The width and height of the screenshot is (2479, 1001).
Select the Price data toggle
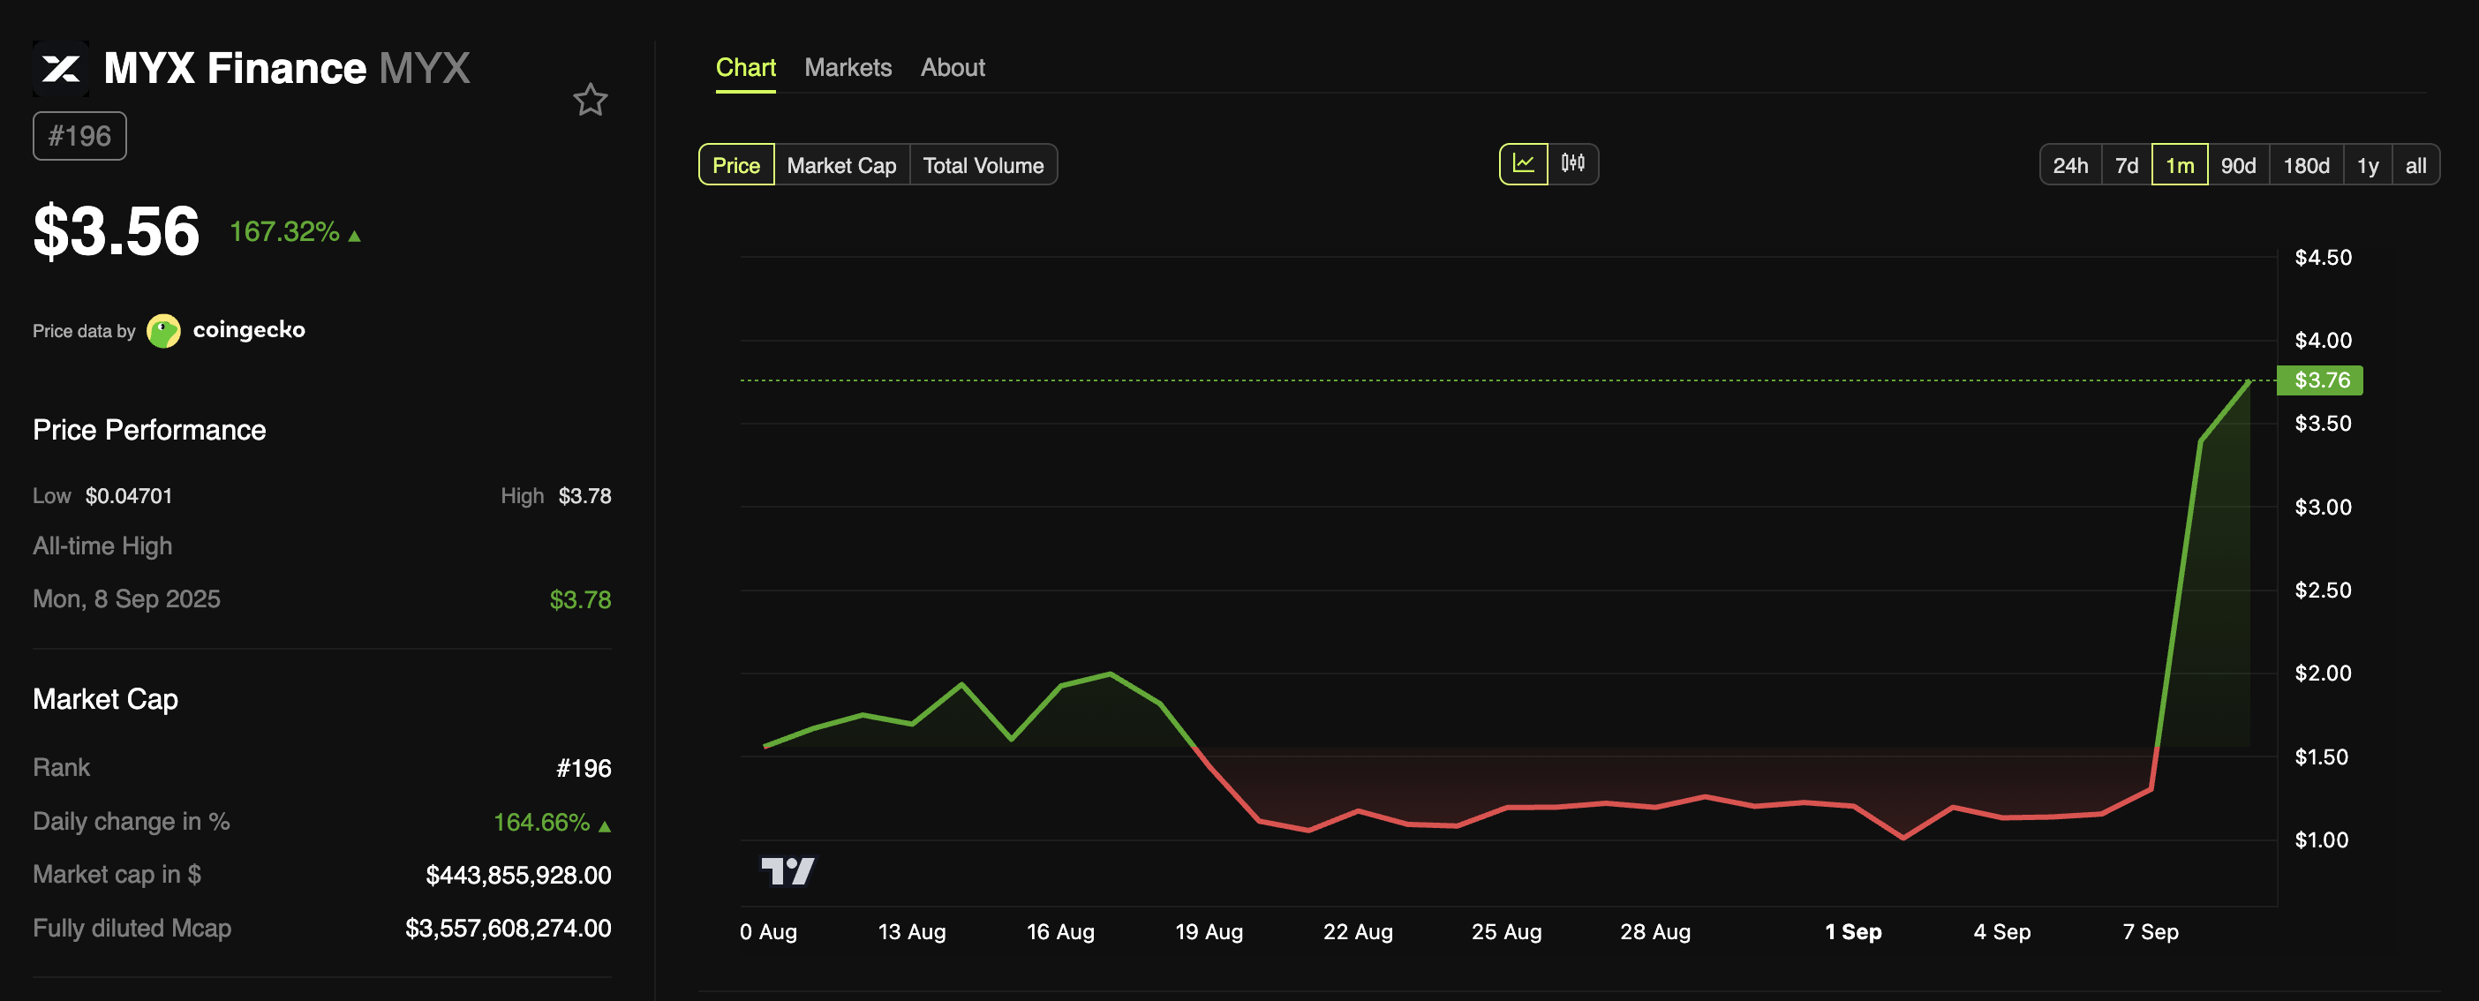(736, 166)
